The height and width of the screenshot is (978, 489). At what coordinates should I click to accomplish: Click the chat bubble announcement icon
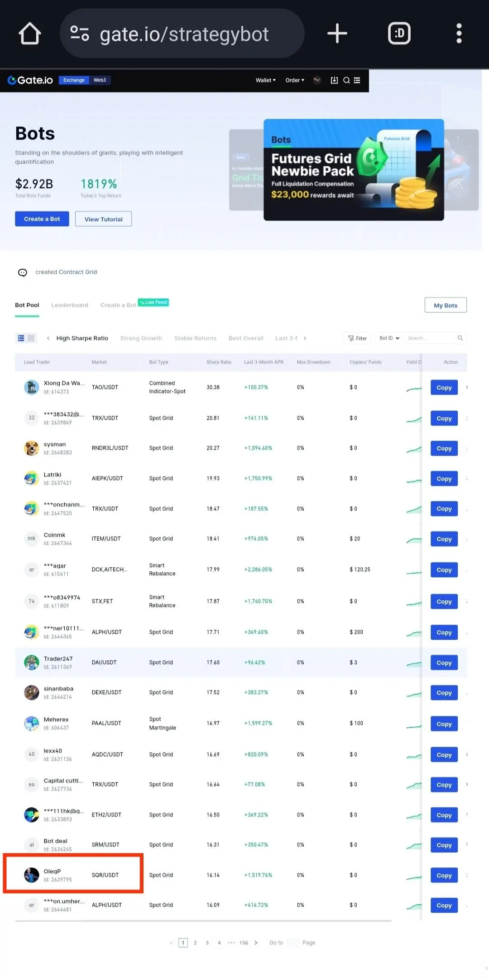click(x=23, y=272)
